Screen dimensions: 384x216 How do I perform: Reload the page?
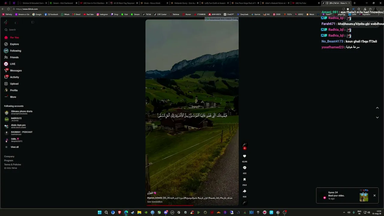(x=8, y=9)
